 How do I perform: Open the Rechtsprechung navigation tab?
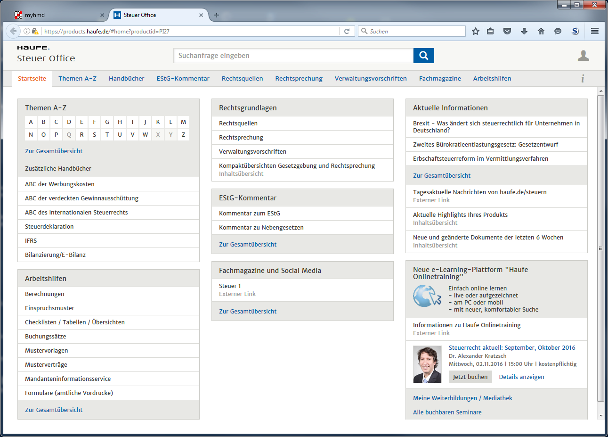point(299,79)
